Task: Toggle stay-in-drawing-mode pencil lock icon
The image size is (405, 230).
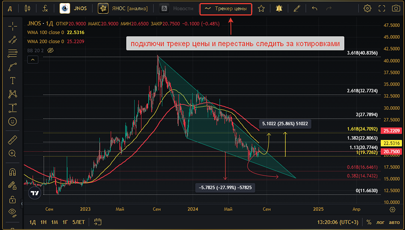Action: click(x=13, y=185)
